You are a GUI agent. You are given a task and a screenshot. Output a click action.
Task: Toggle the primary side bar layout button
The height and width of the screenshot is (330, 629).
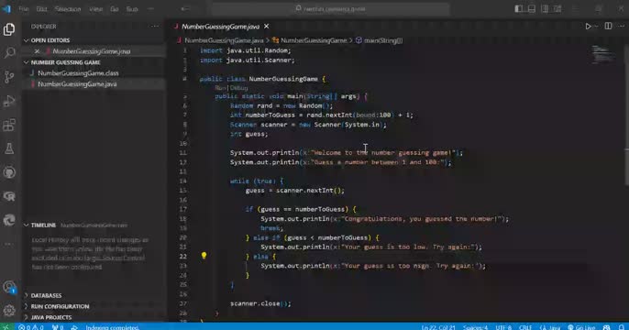(x=519, y=8)
